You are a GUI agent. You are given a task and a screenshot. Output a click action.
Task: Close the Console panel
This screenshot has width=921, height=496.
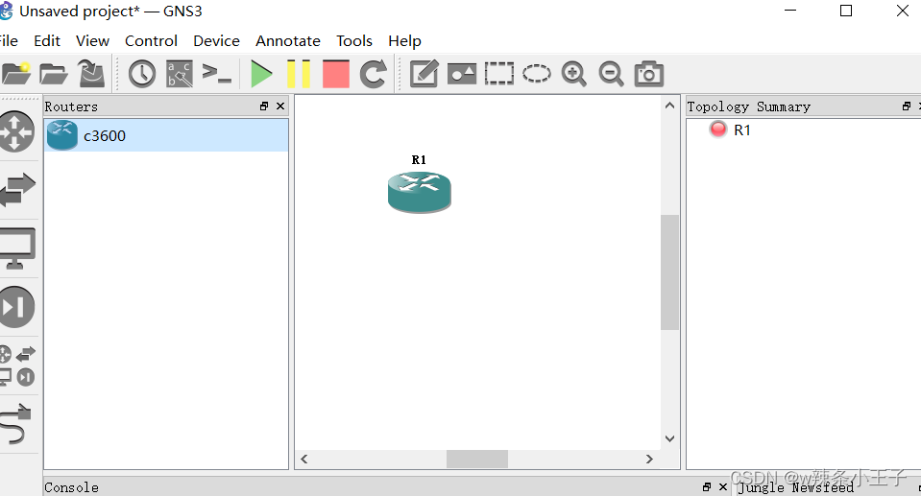[723, 487]
